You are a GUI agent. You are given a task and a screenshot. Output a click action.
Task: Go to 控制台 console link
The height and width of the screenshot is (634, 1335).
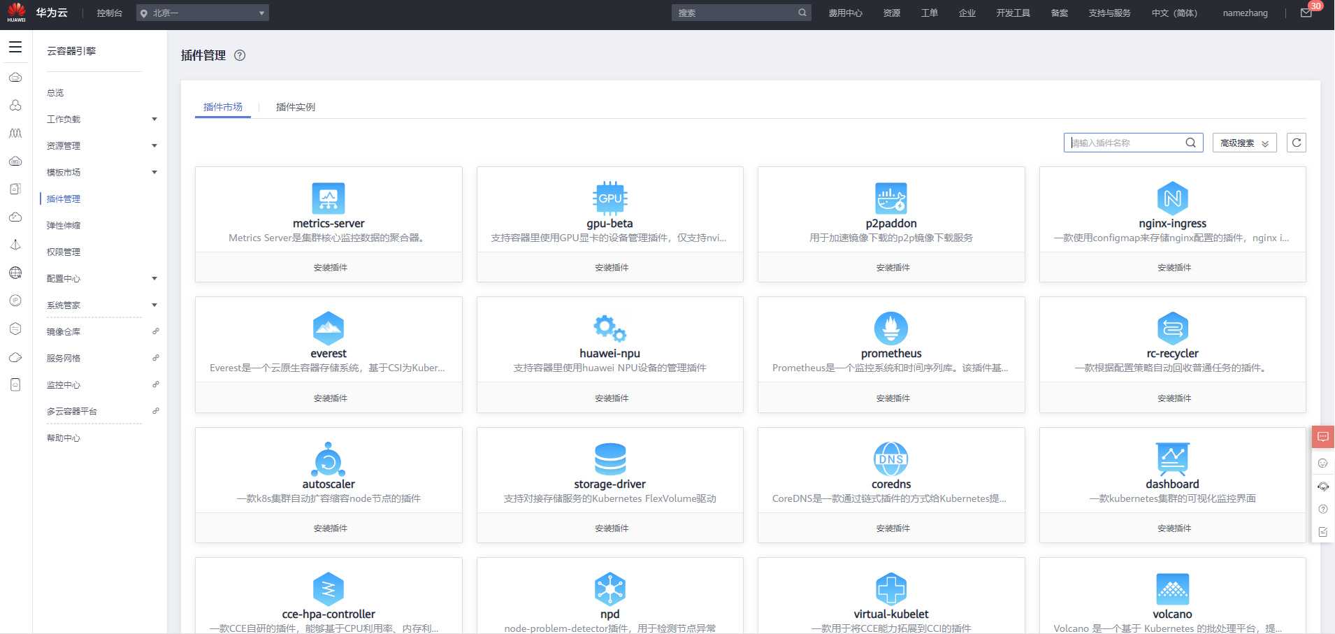pyautogui.click(x=110, y=13)
